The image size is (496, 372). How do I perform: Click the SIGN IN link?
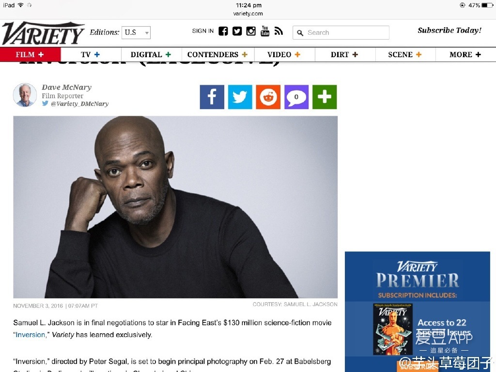coord(203,31)
